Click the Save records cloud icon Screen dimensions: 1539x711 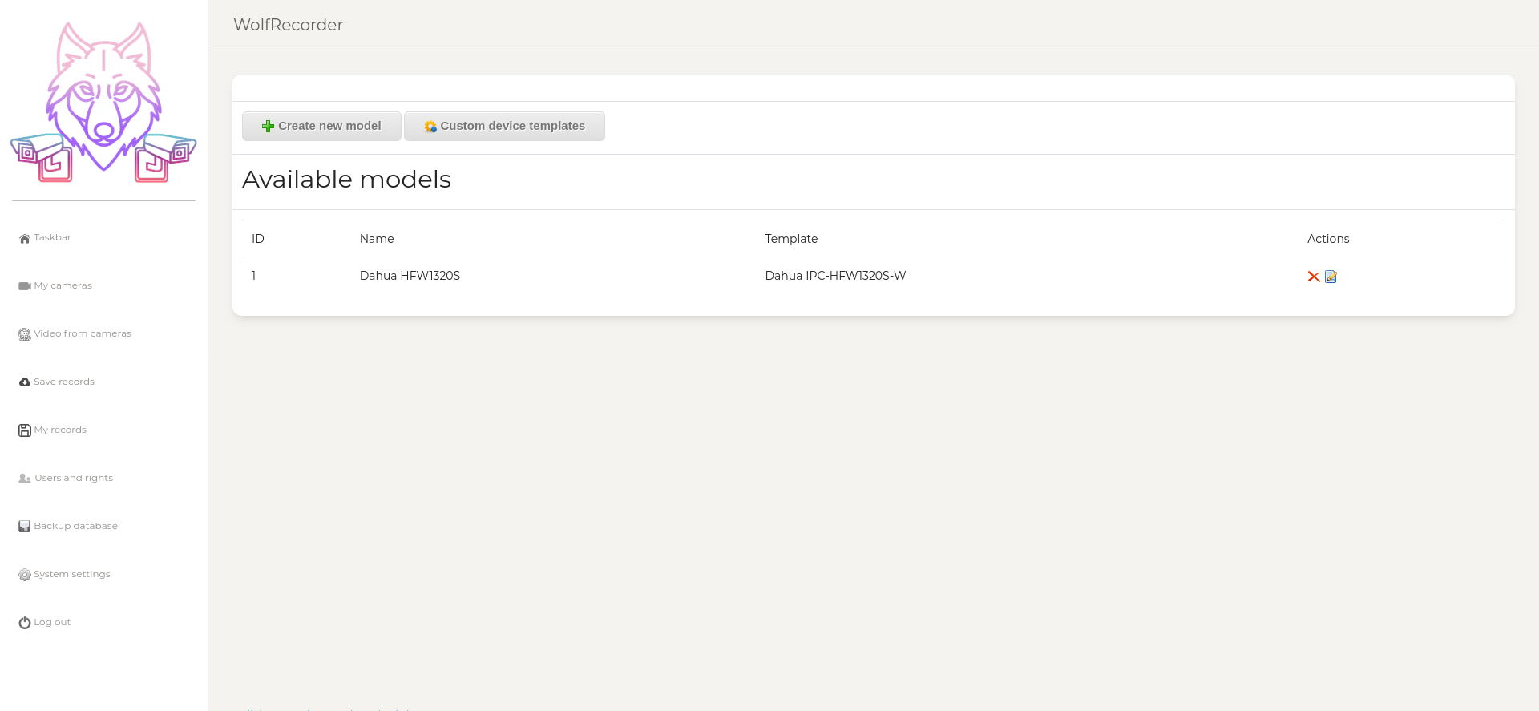[x=25, y=382]
